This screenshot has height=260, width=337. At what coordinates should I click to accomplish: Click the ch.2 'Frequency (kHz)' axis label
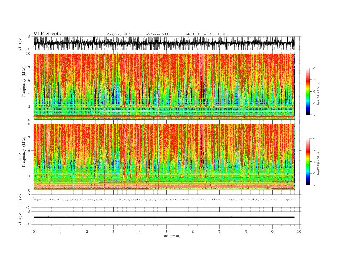tap(24, 152)
